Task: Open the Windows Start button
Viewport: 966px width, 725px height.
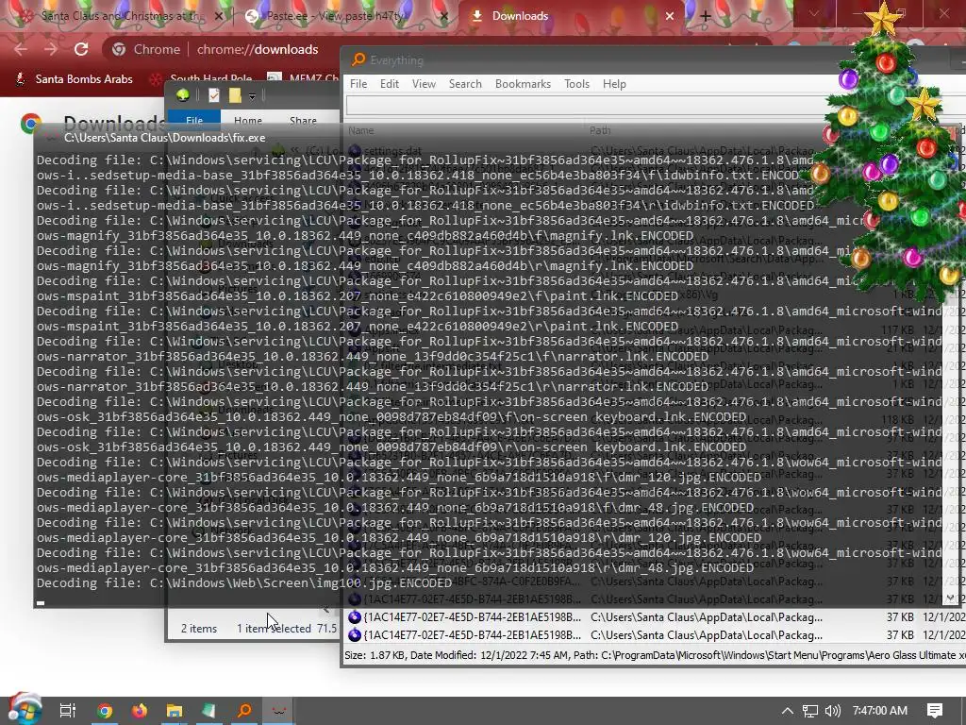Action: tap(24, 710)
